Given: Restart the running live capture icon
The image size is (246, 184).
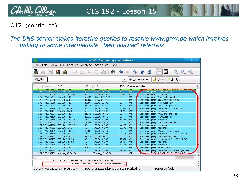Looking at the screenshot, I should 65,72.
